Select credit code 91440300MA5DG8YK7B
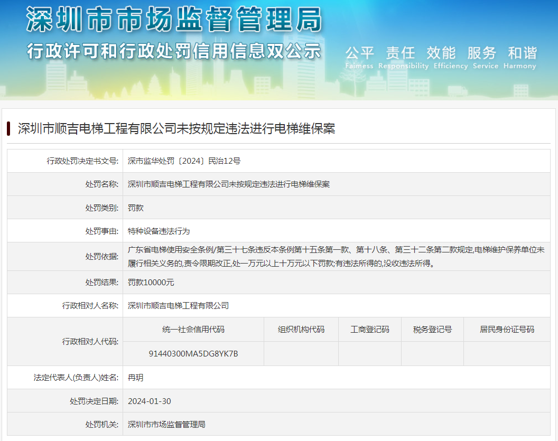Viewport: 558px width, 441px height. (193, 353)
